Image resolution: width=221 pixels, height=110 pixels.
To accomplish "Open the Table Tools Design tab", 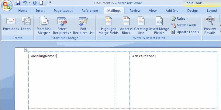I will point(193,11).
